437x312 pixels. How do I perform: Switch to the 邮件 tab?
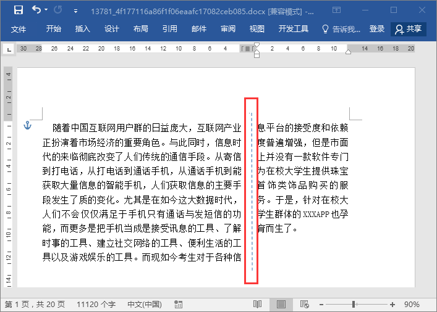click(x=199, y=29)
